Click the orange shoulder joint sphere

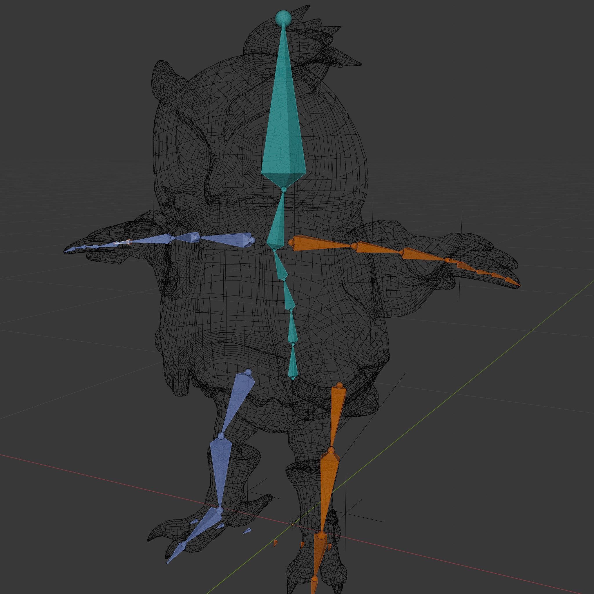point(291,243)
